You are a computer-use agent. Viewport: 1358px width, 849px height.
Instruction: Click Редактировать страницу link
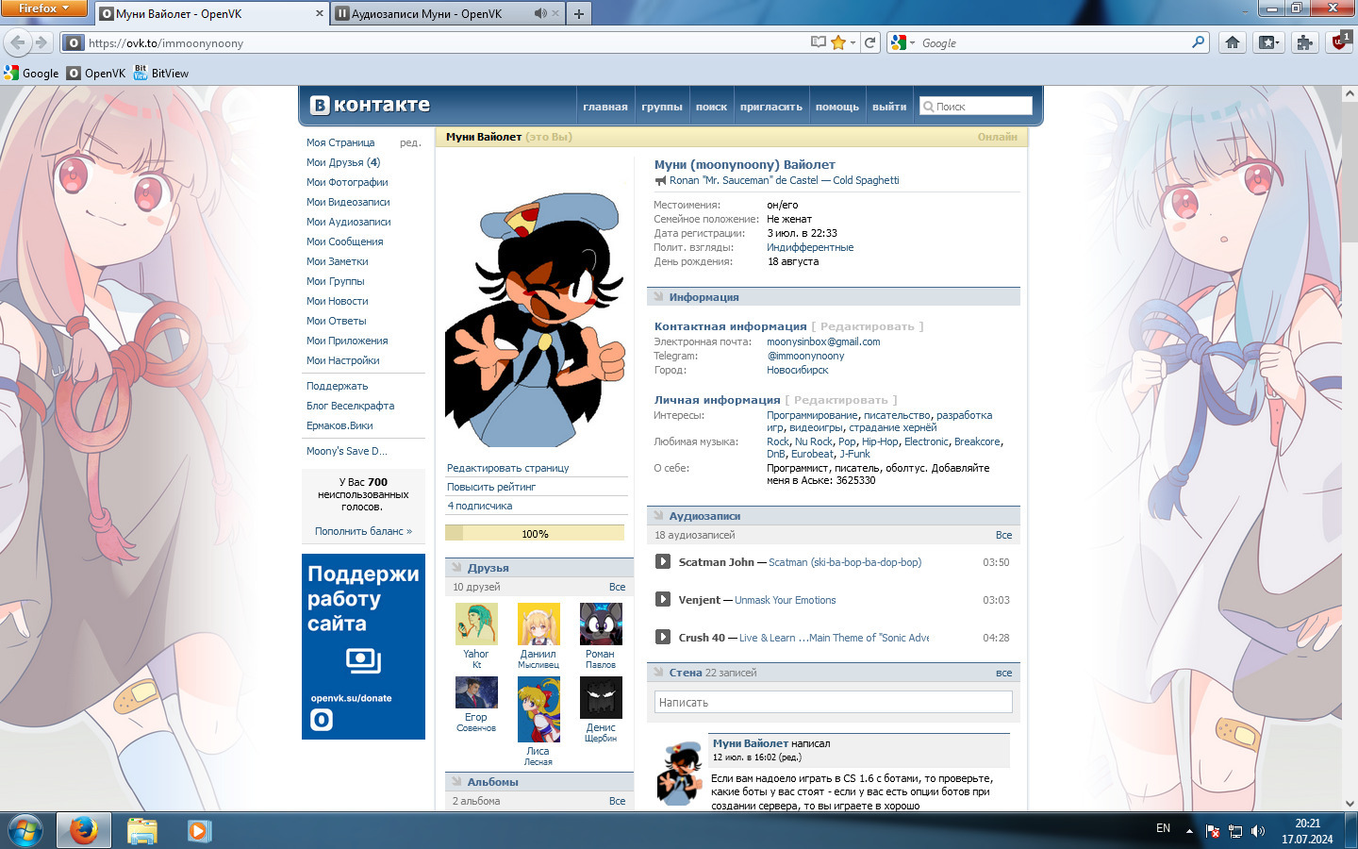pos(508,468)
